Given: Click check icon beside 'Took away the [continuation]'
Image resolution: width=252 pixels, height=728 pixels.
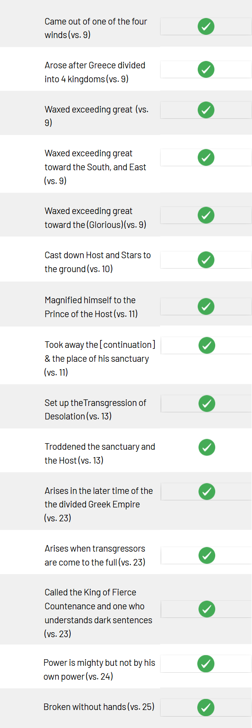Looking at the screenshot, I should [x=207, y=345].
